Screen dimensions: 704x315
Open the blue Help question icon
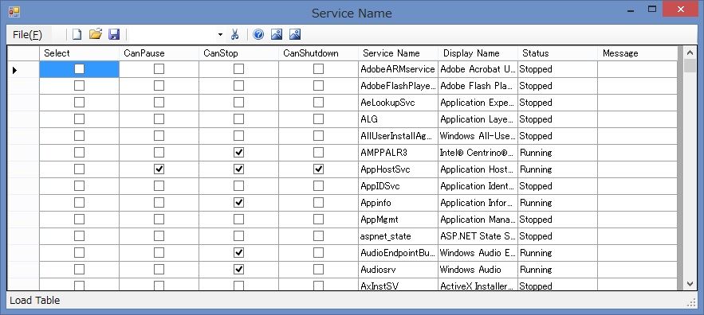[x=258, y=34]
